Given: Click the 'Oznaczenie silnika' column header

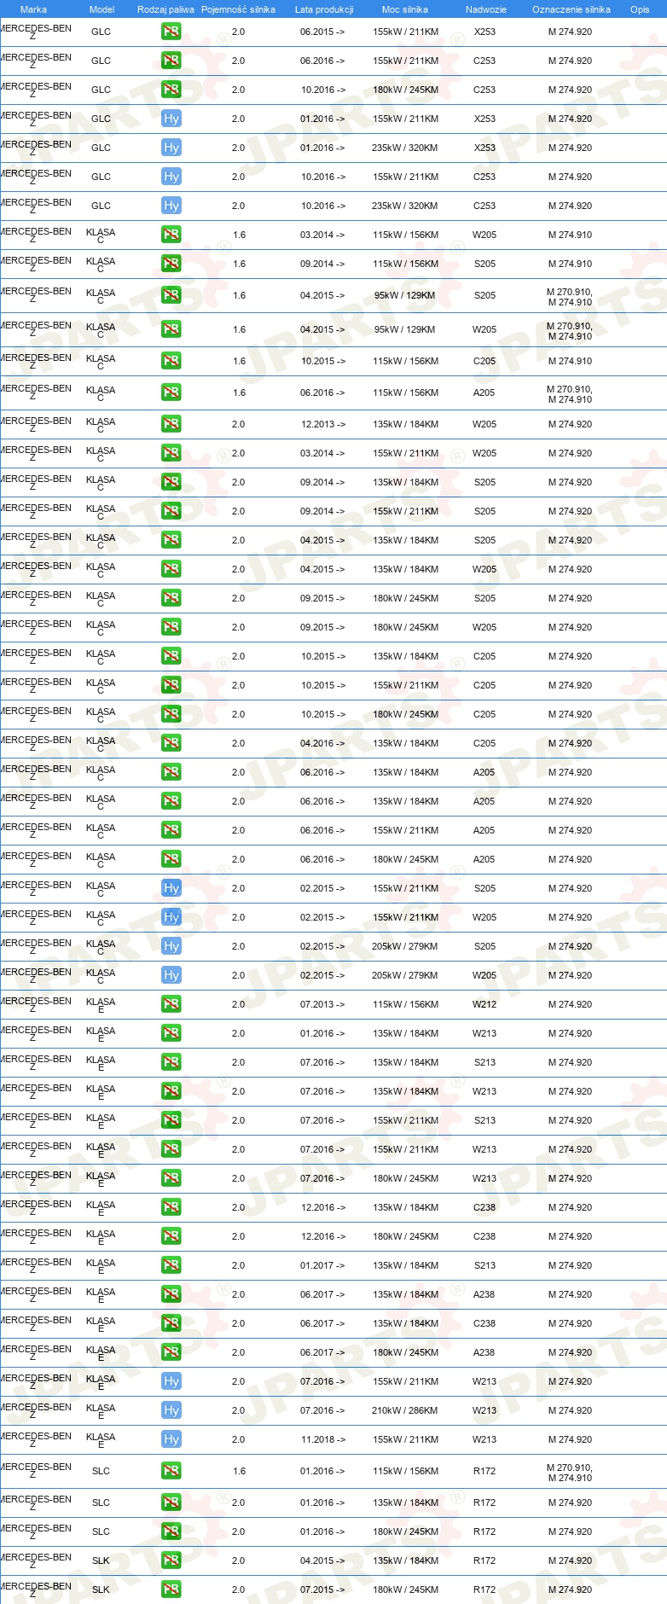Looking at the screenshot, I should pyautogui.click(x=571, y=9).
